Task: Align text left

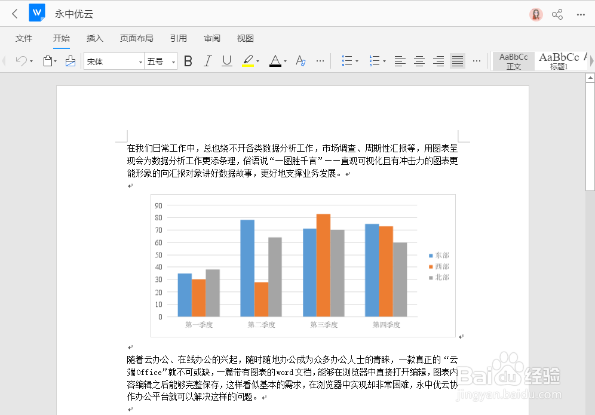Action: (400, 61)
